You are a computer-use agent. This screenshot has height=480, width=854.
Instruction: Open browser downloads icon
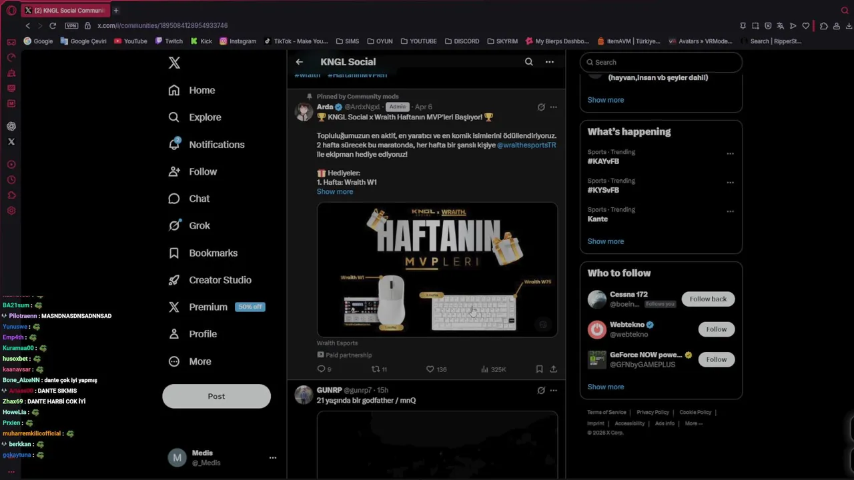point(849,26)
